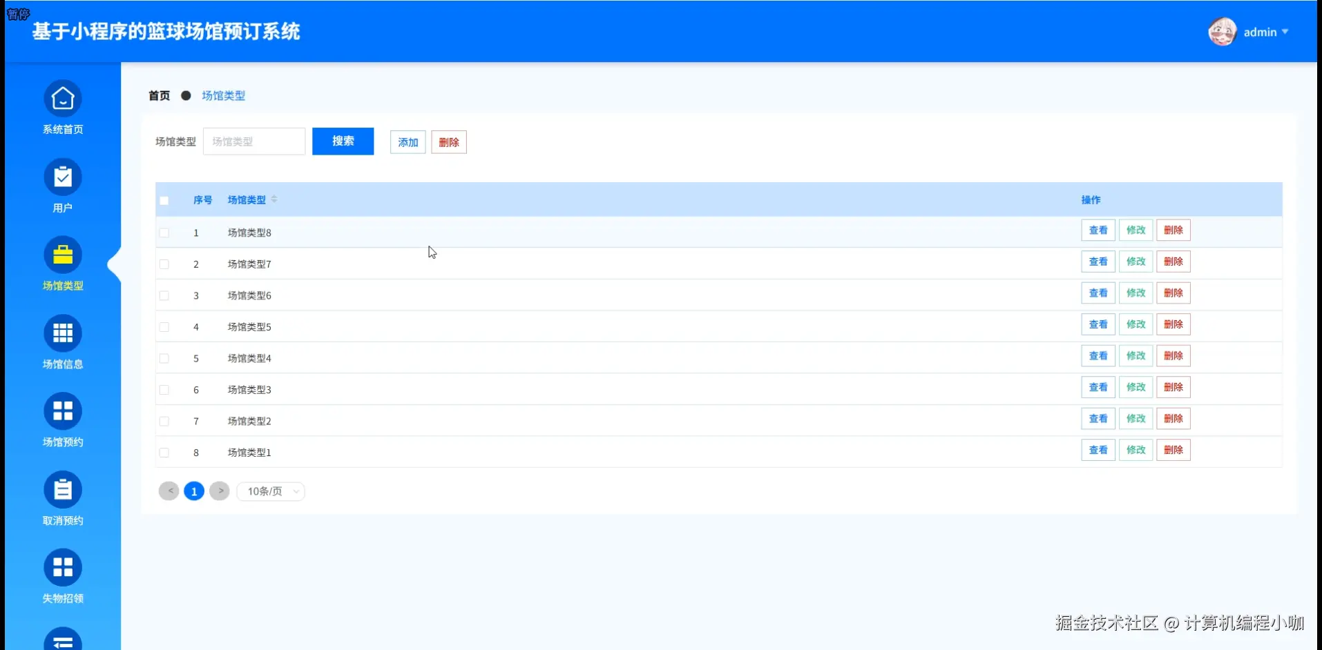Check the box for 场馆类型6 row
This screenshot has height=650, width=1322.
164,296
